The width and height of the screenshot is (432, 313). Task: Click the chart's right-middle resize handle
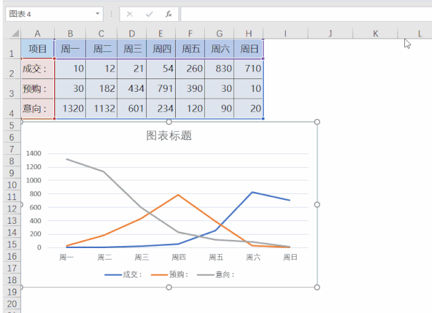[x=317, y=204]
